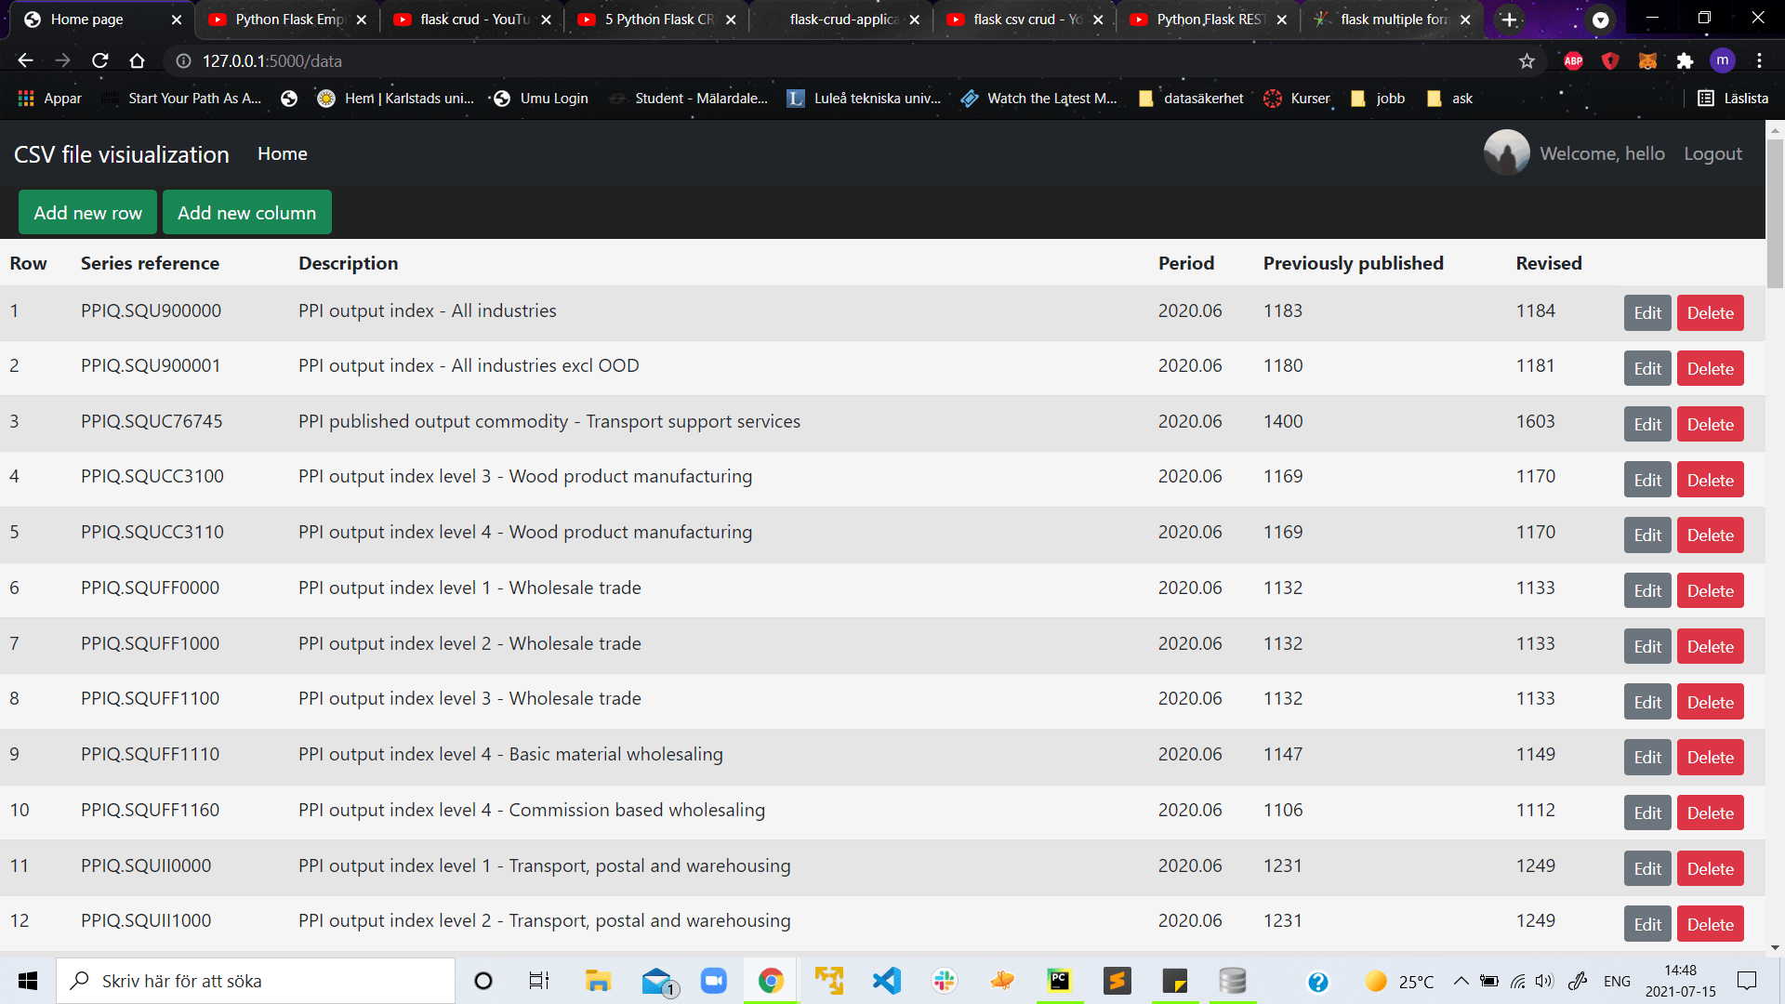
Task: Delete row 3 Transport support services
Action: click(1710, 425)
